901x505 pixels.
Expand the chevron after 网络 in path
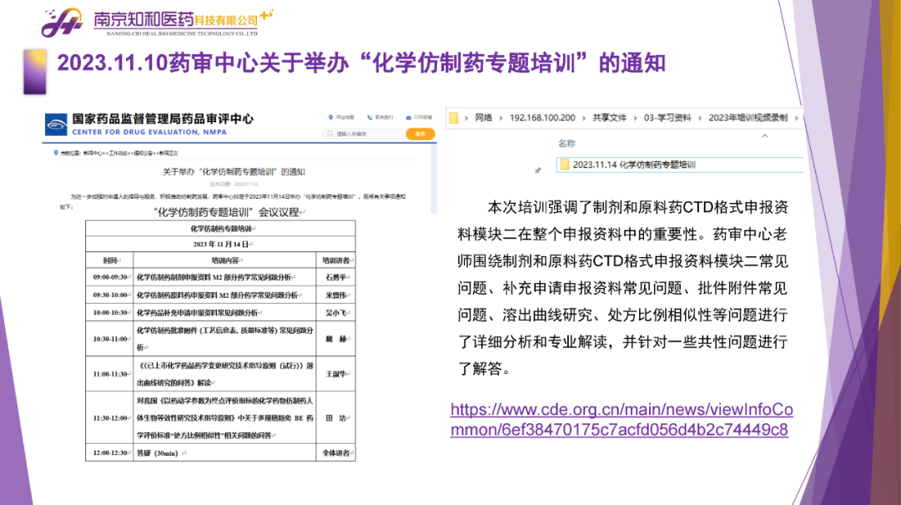click(501, 118)
